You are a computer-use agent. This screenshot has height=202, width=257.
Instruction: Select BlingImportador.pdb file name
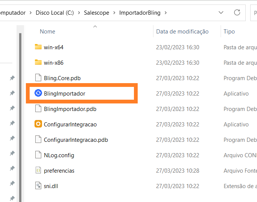70,109
